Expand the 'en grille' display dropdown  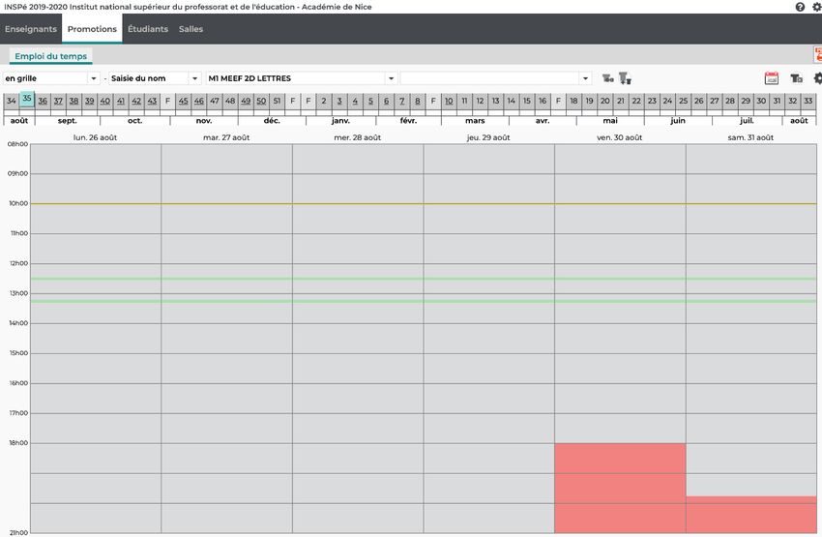(x=94, y=78)
